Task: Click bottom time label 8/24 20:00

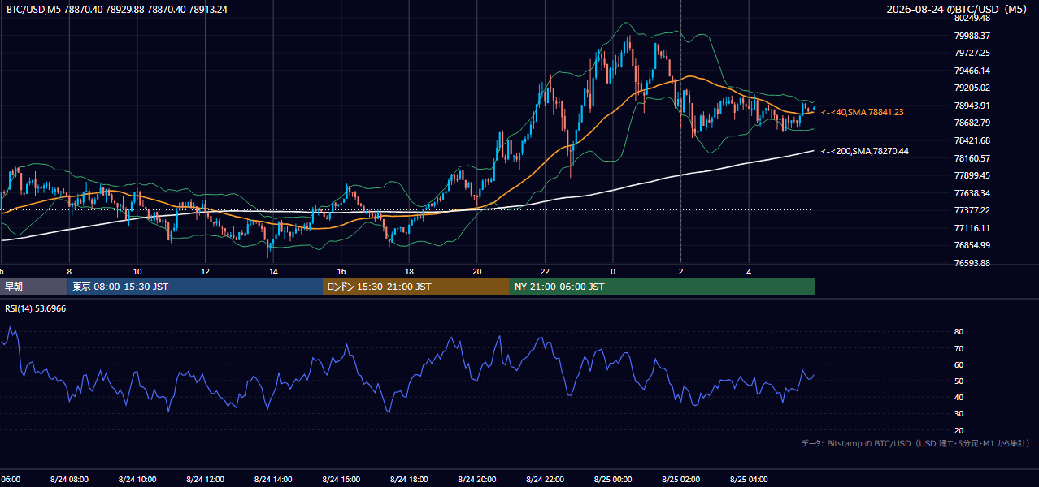Action: 476,480
